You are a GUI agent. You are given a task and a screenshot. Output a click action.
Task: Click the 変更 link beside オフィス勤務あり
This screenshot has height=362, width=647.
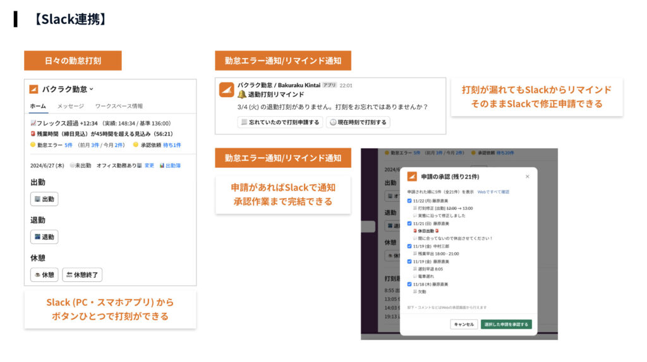[x=149, y=166]
